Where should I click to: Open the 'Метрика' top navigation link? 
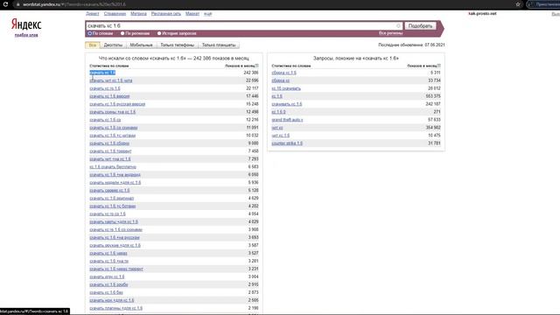pyautogui.click(x=138, y=14)
